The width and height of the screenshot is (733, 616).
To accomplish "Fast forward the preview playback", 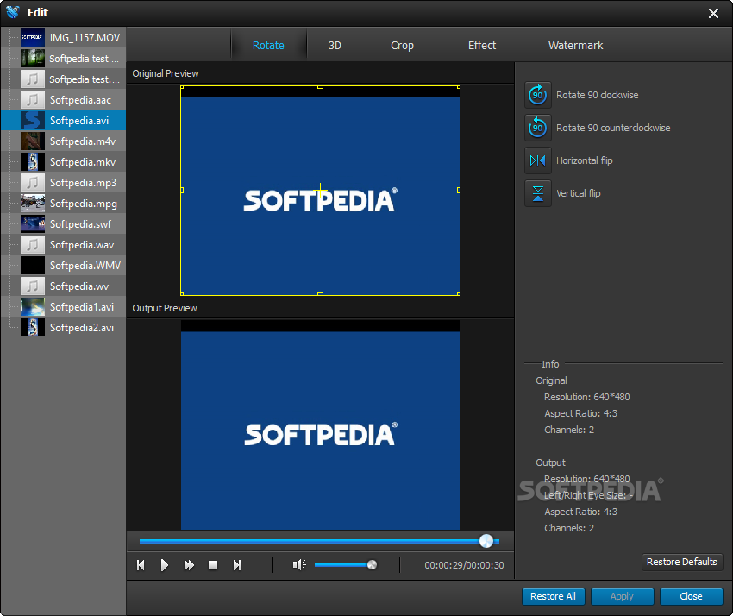I will point(189,565).
